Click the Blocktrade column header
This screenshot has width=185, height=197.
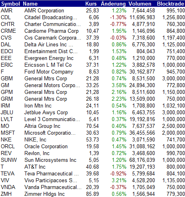tap(171, 4)
